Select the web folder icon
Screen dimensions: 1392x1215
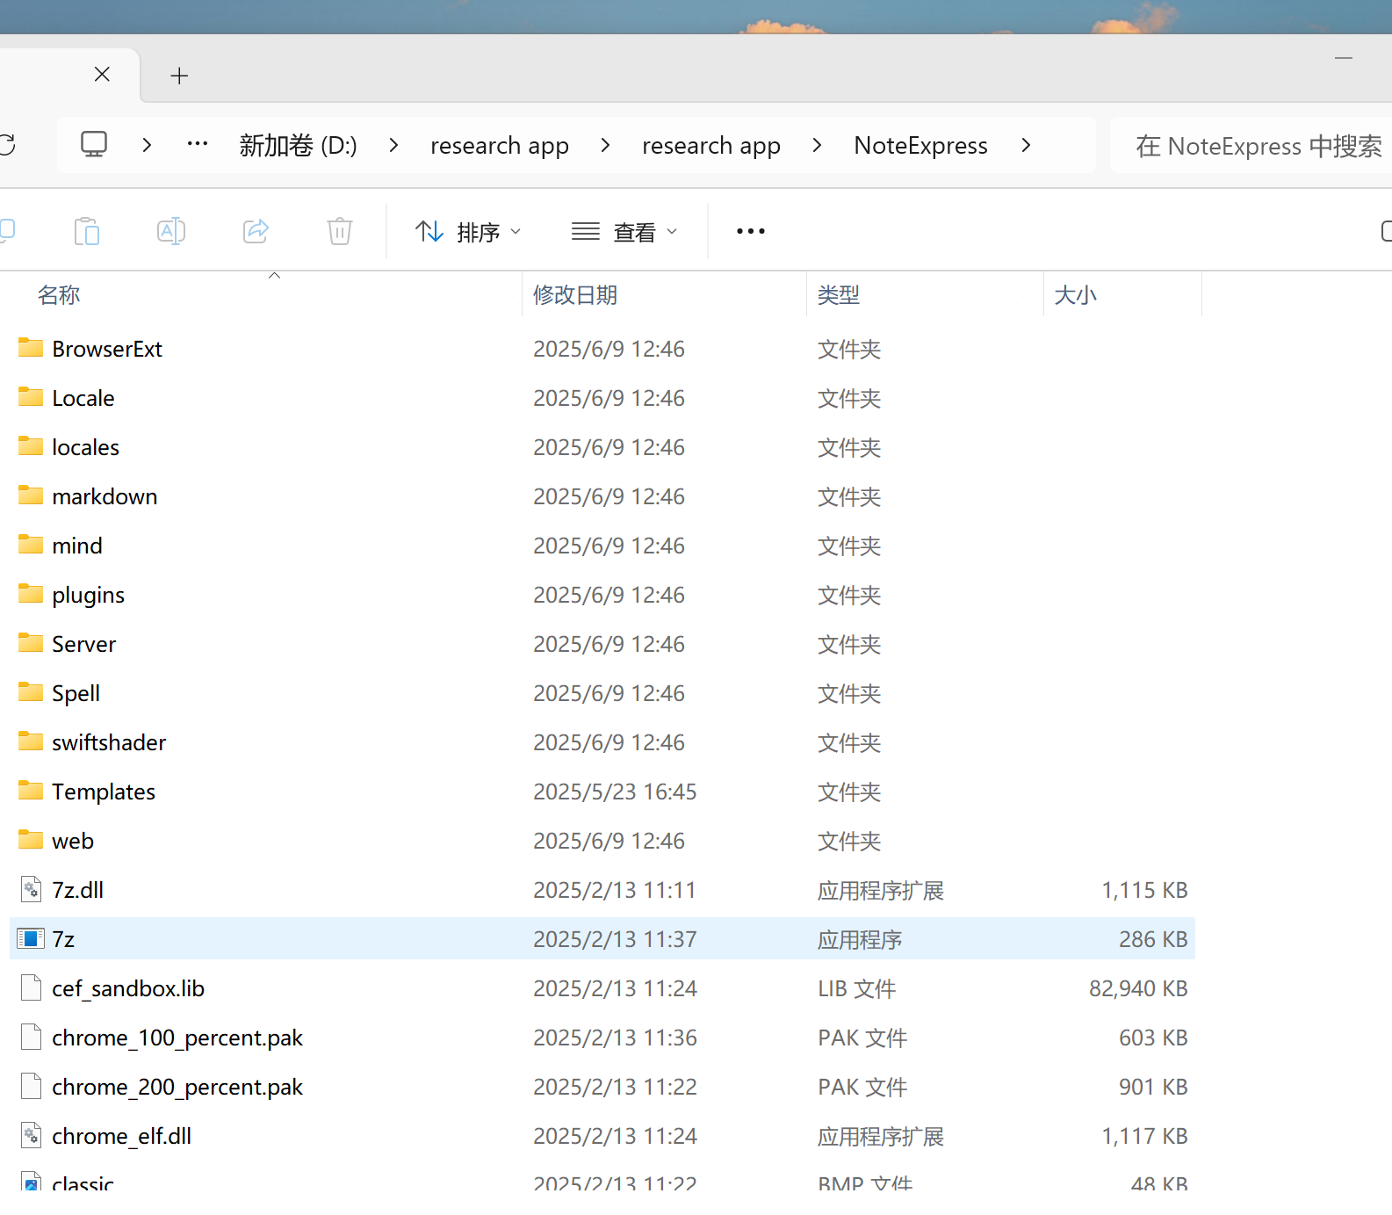31,840
